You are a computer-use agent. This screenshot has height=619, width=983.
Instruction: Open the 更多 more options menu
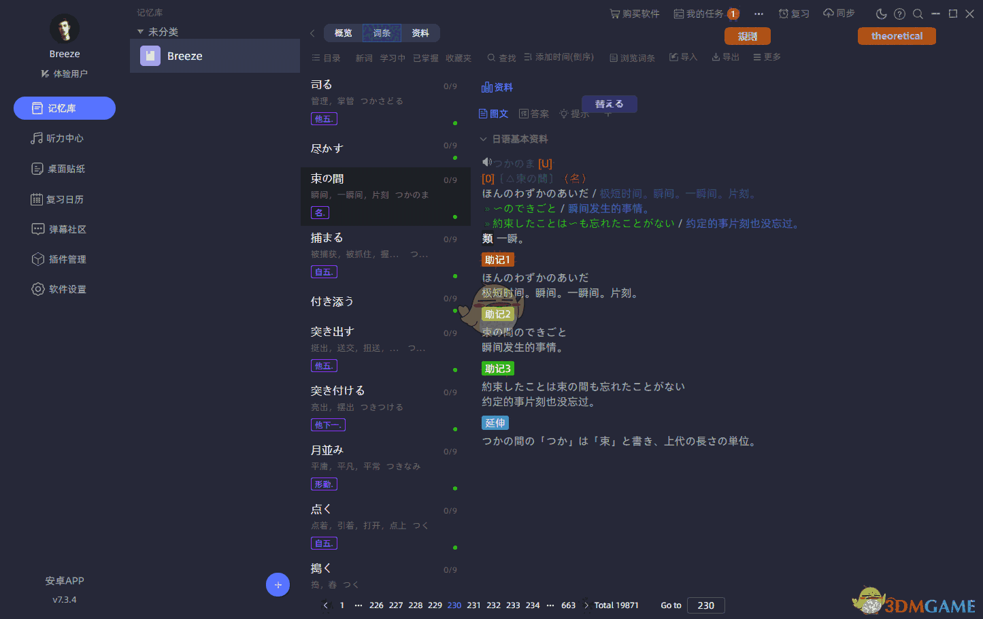coord(766,57)
